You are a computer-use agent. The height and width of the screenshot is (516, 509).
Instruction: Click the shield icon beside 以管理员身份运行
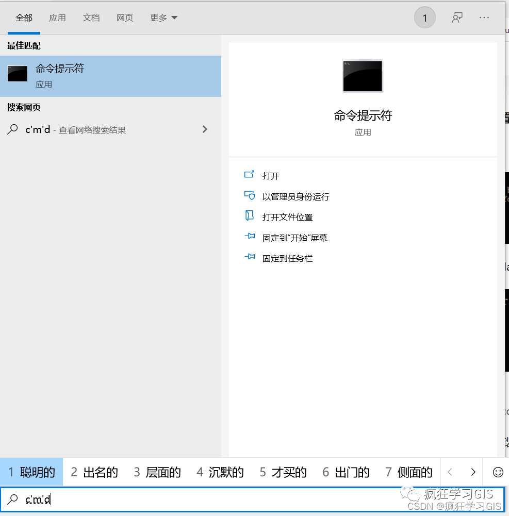[249, 196]
